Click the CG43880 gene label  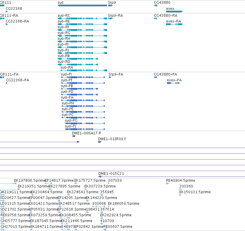tap(162, 3)
